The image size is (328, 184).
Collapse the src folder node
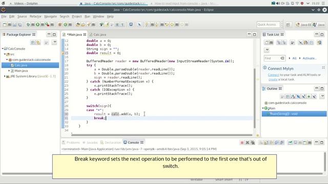5,54
